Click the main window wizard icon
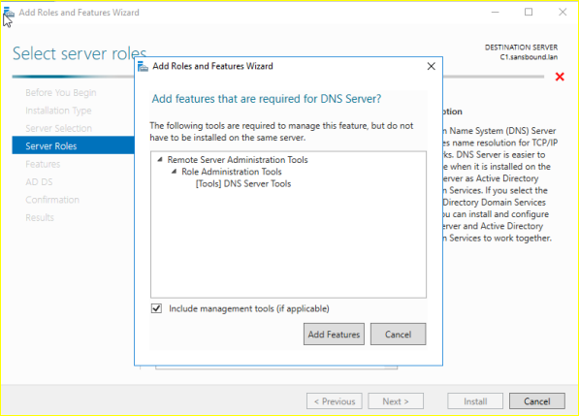 click(9, 13)
